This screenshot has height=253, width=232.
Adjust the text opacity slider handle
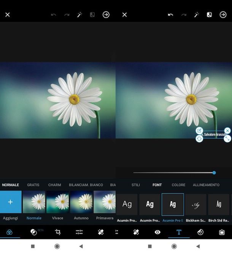(214, 173)
